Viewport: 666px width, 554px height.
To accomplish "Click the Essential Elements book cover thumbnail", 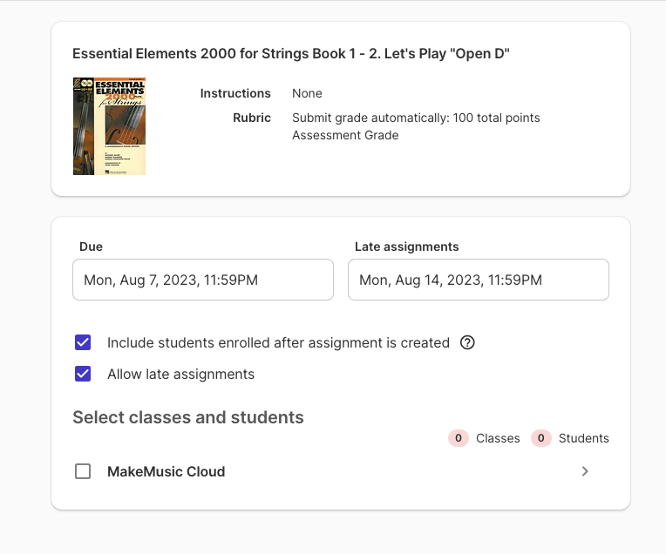I will 109,126.
